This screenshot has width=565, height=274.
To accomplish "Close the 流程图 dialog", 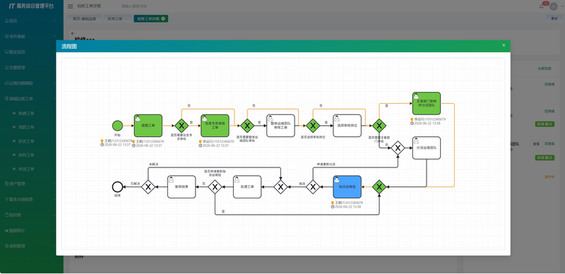I will click(504, 45).
